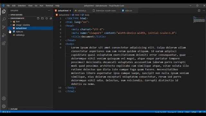Click line number 9 in the gutter
The height and width of the screenshot is (116, 206).
(x=61, y=47)
